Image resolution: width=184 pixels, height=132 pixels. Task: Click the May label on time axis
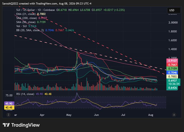pyautogui.click(x=69, y=115)
